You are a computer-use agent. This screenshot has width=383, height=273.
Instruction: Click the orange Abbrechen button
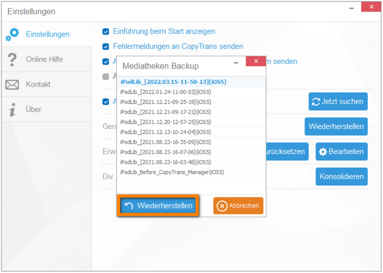[238, 206]
